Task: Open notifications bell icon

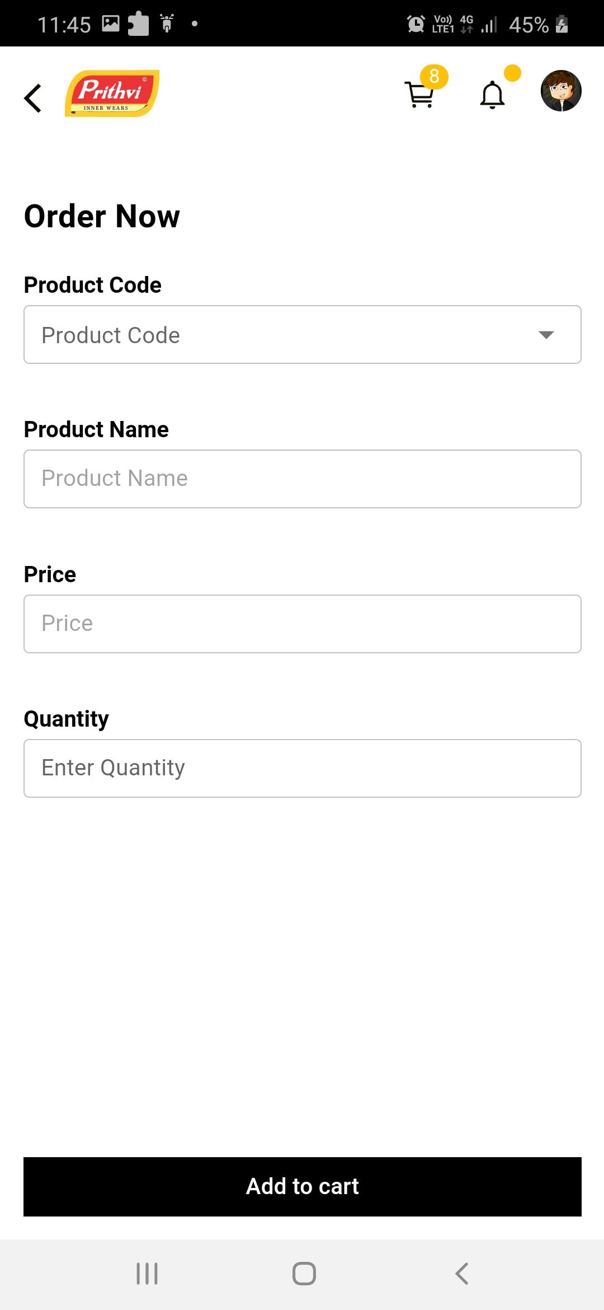Action: click(492, 95)
